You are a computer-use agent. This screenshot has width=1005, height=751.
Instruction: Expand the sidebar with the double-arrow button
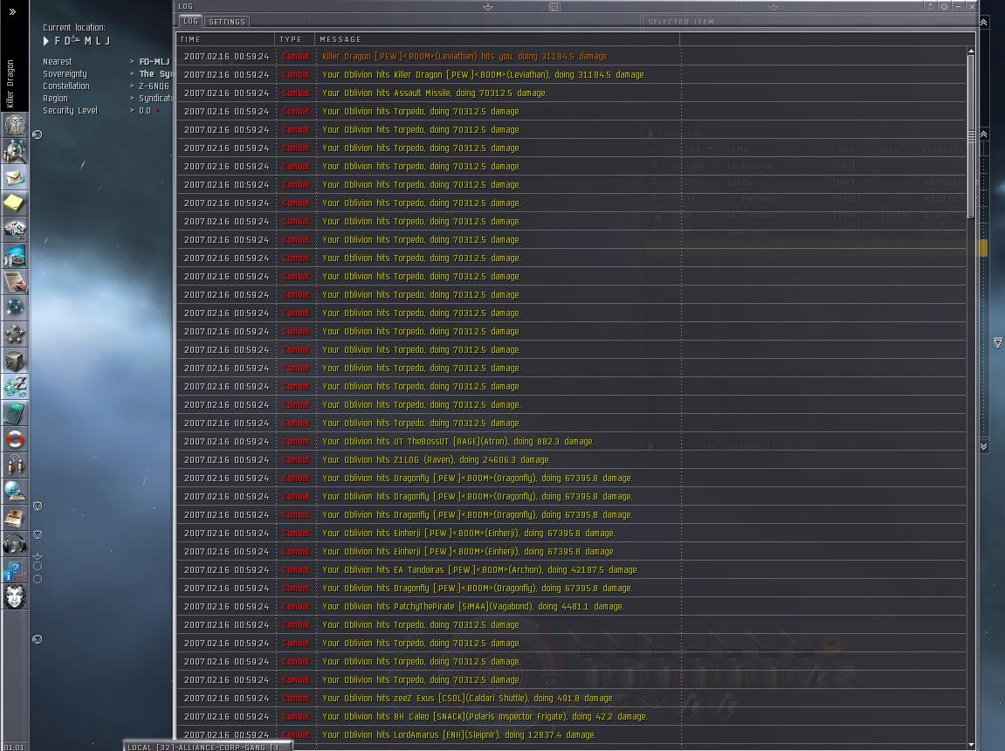pos(12,11)
